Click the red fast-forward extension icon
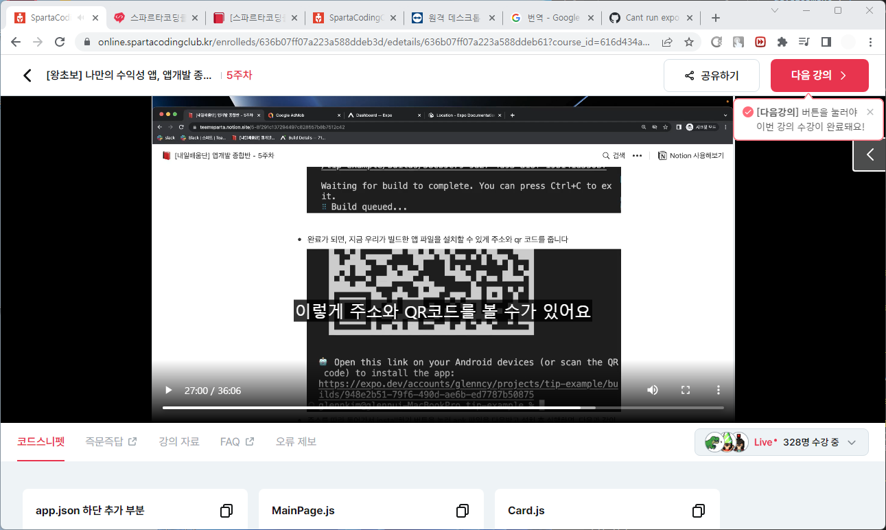 (x=760, y=42)
